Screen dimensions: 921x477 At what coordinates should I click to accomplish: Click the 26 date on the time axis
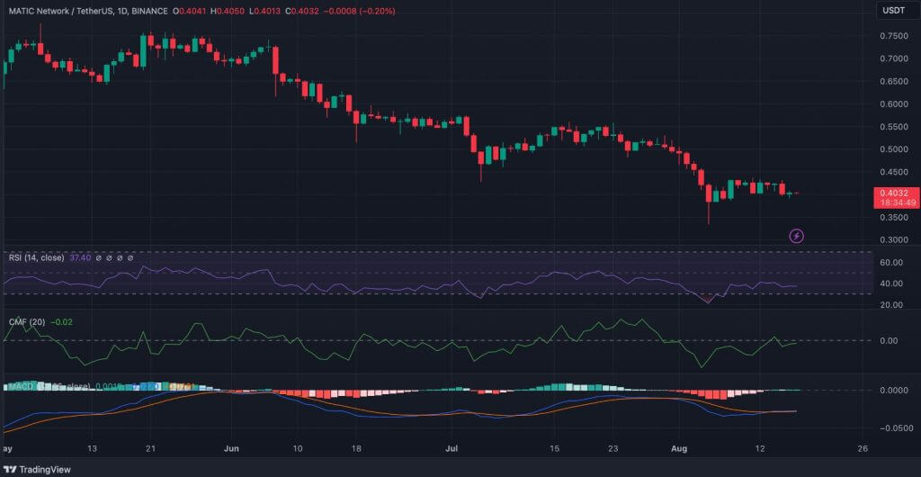click(x=863, y=449)
